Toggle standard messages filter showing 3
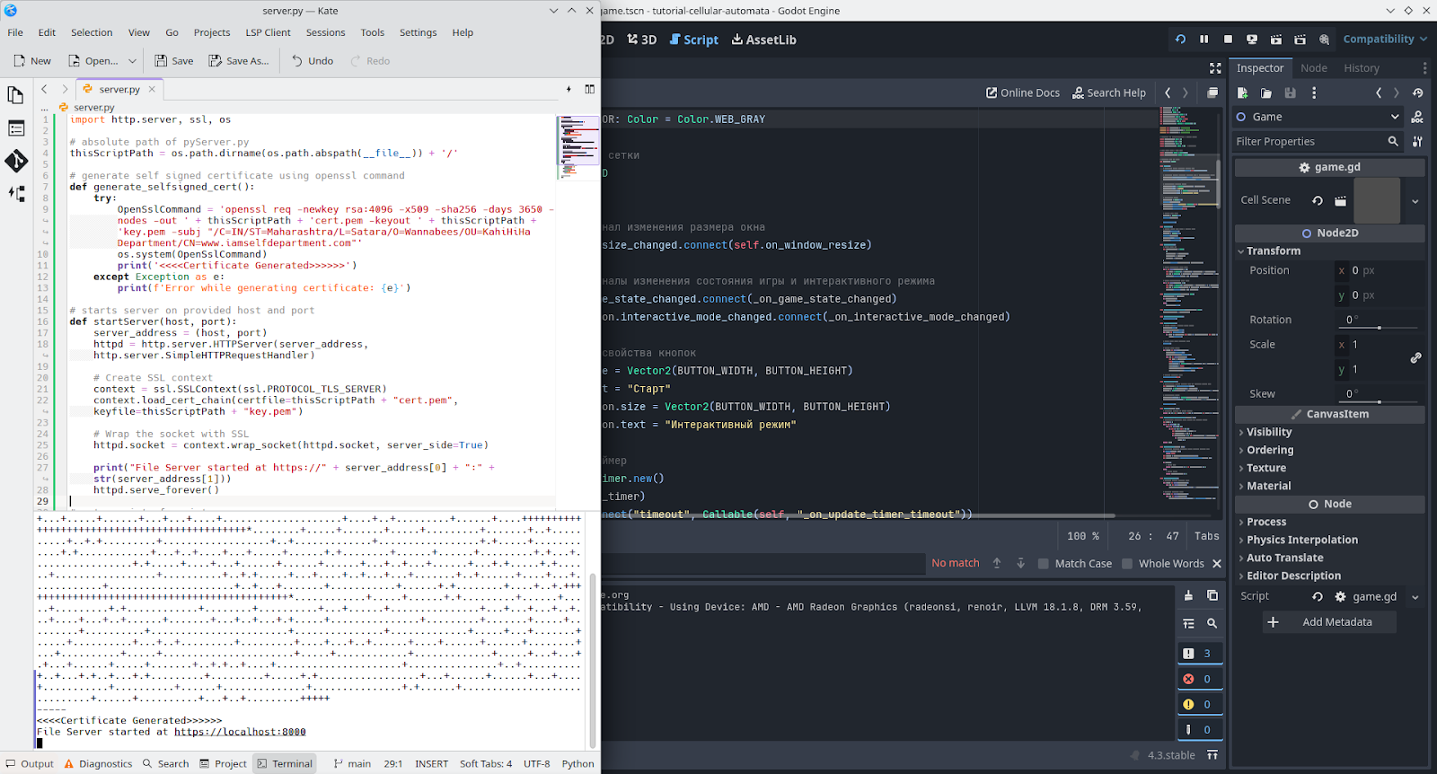 coord(1200,654)
